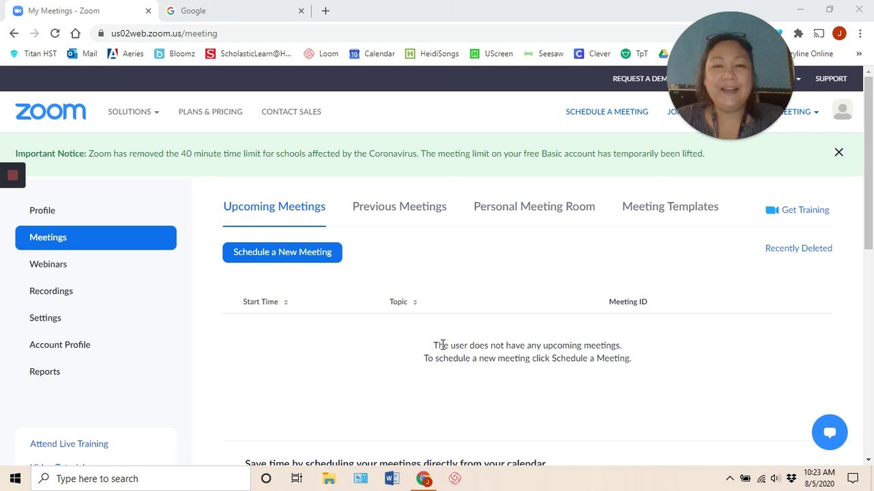This screenshot has width=874, height=491.
Task: Click Chrome icon on taskbar
Action: pyautogui.click(x=424, y=479)
